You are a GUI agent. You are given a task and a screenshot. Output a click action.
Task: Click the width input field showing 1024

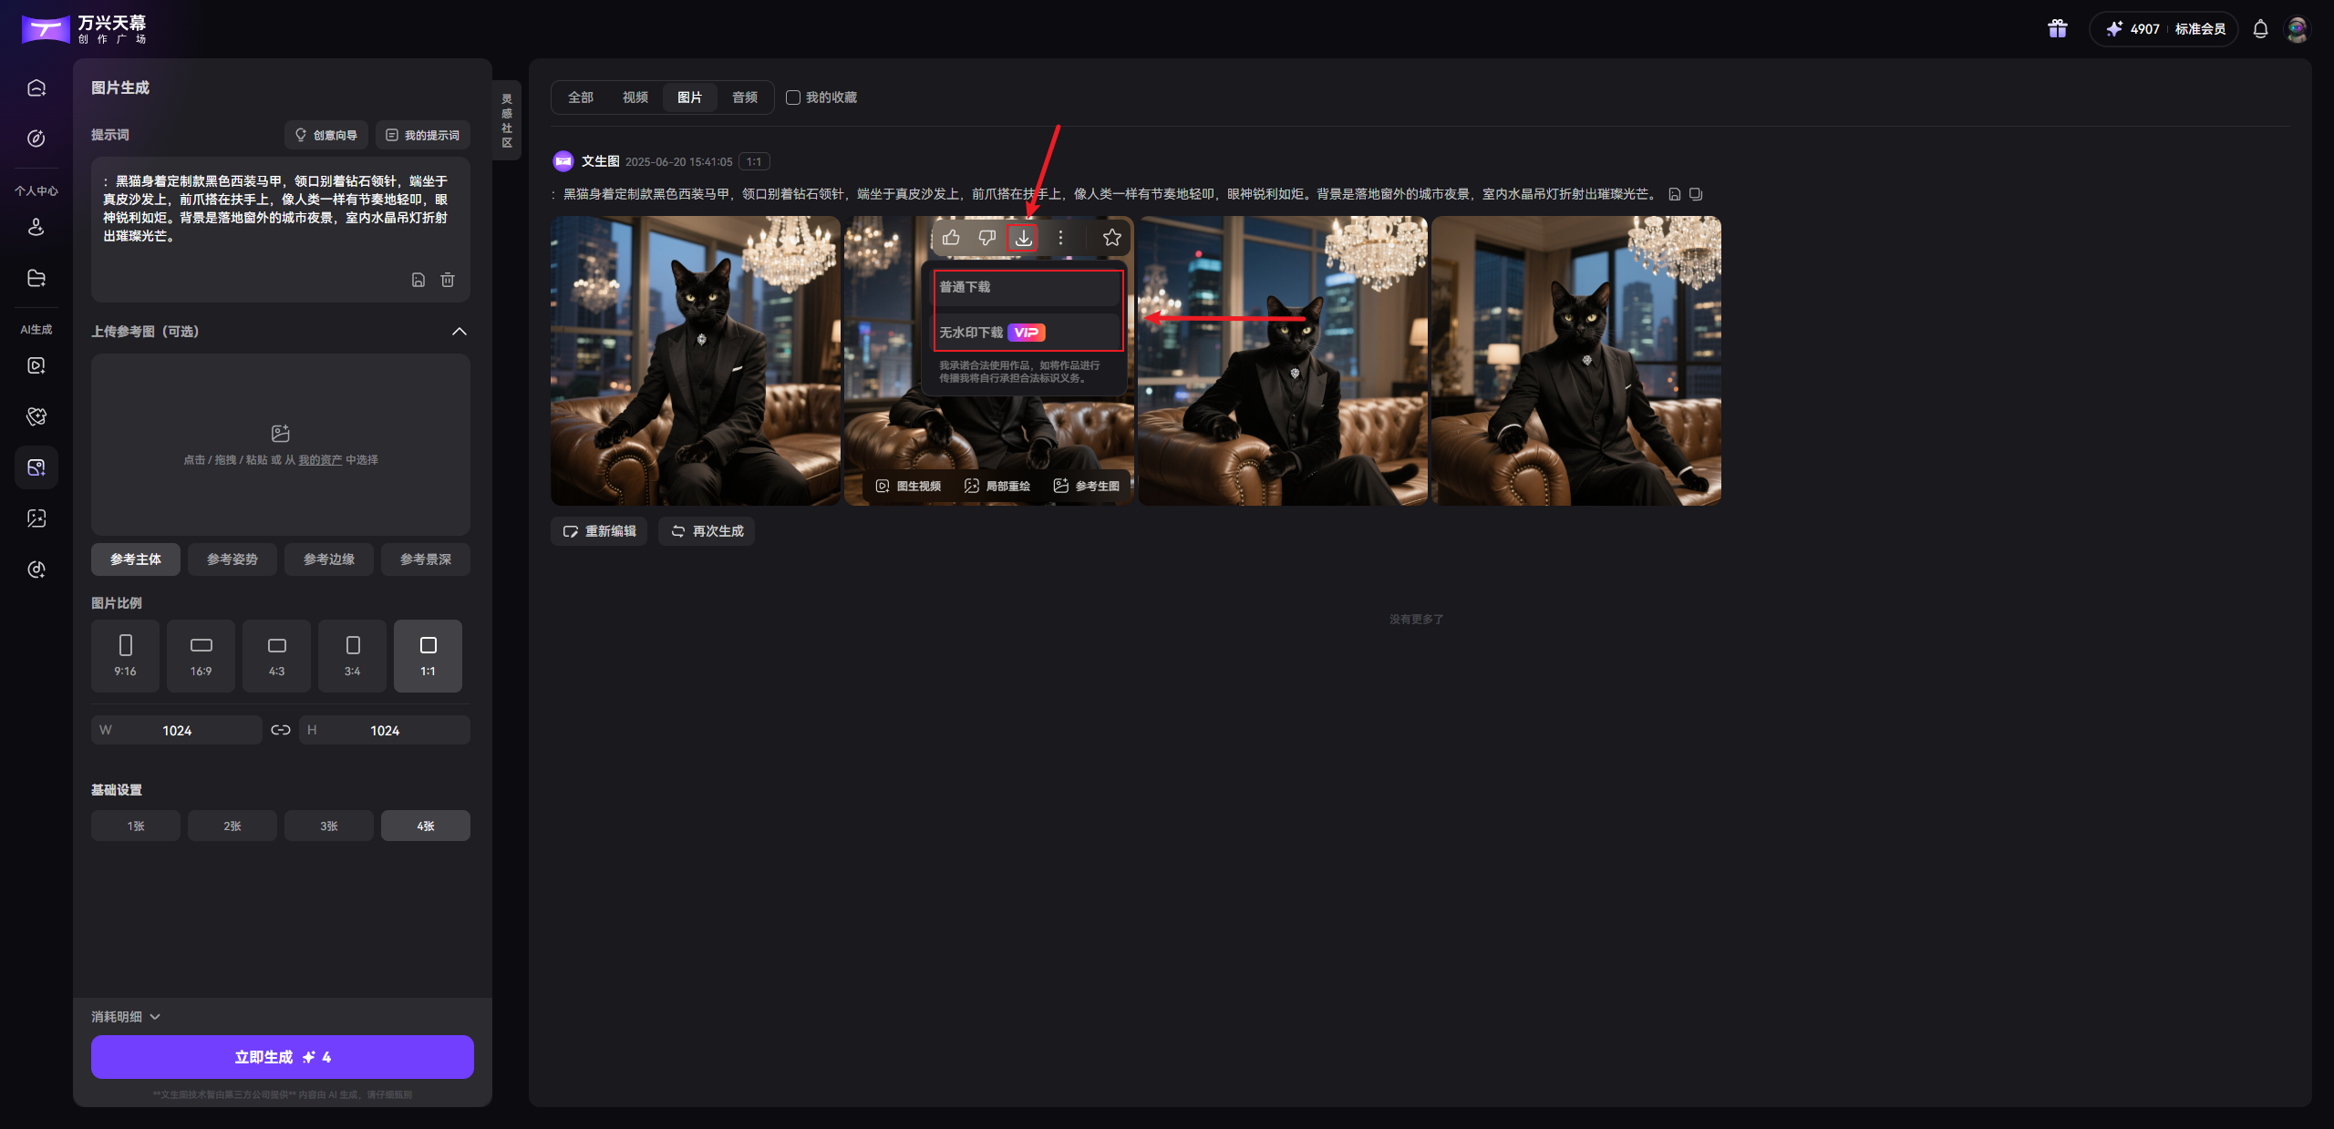(x=177, y=730)
